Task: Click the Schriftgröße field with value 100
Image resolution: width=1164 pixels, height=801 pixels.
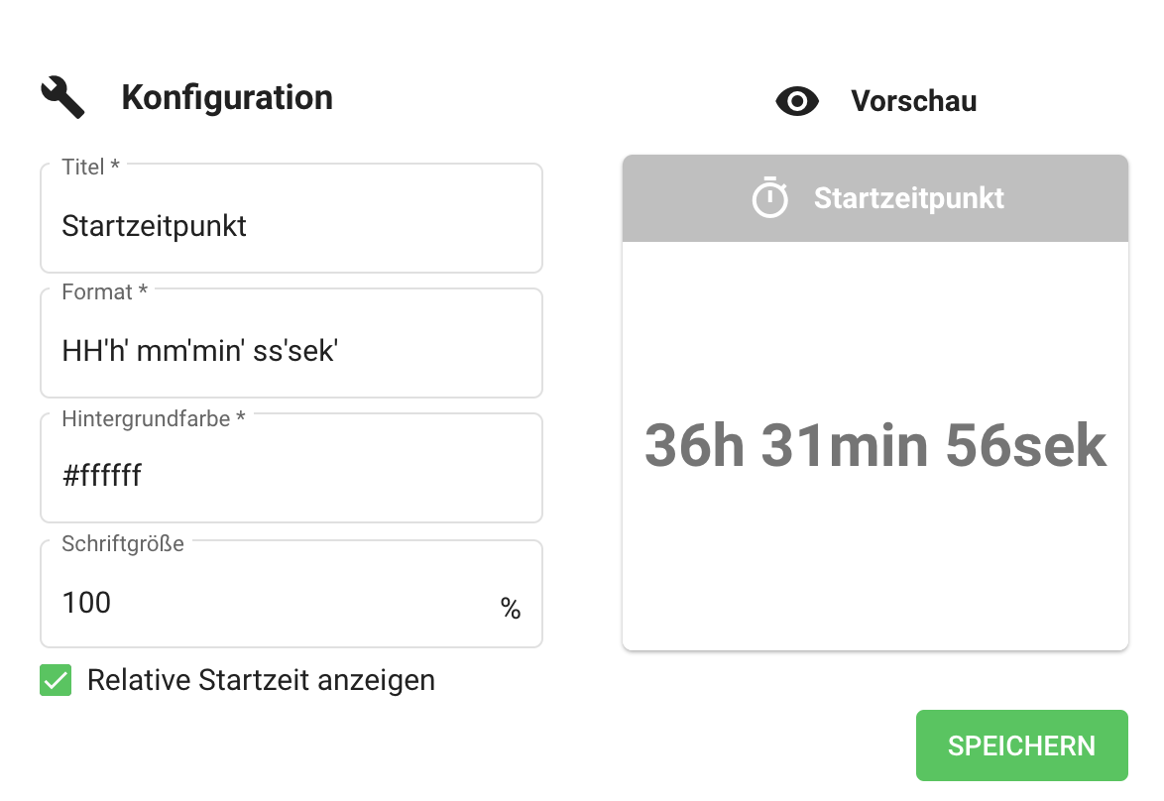Action: pos(268,603)
